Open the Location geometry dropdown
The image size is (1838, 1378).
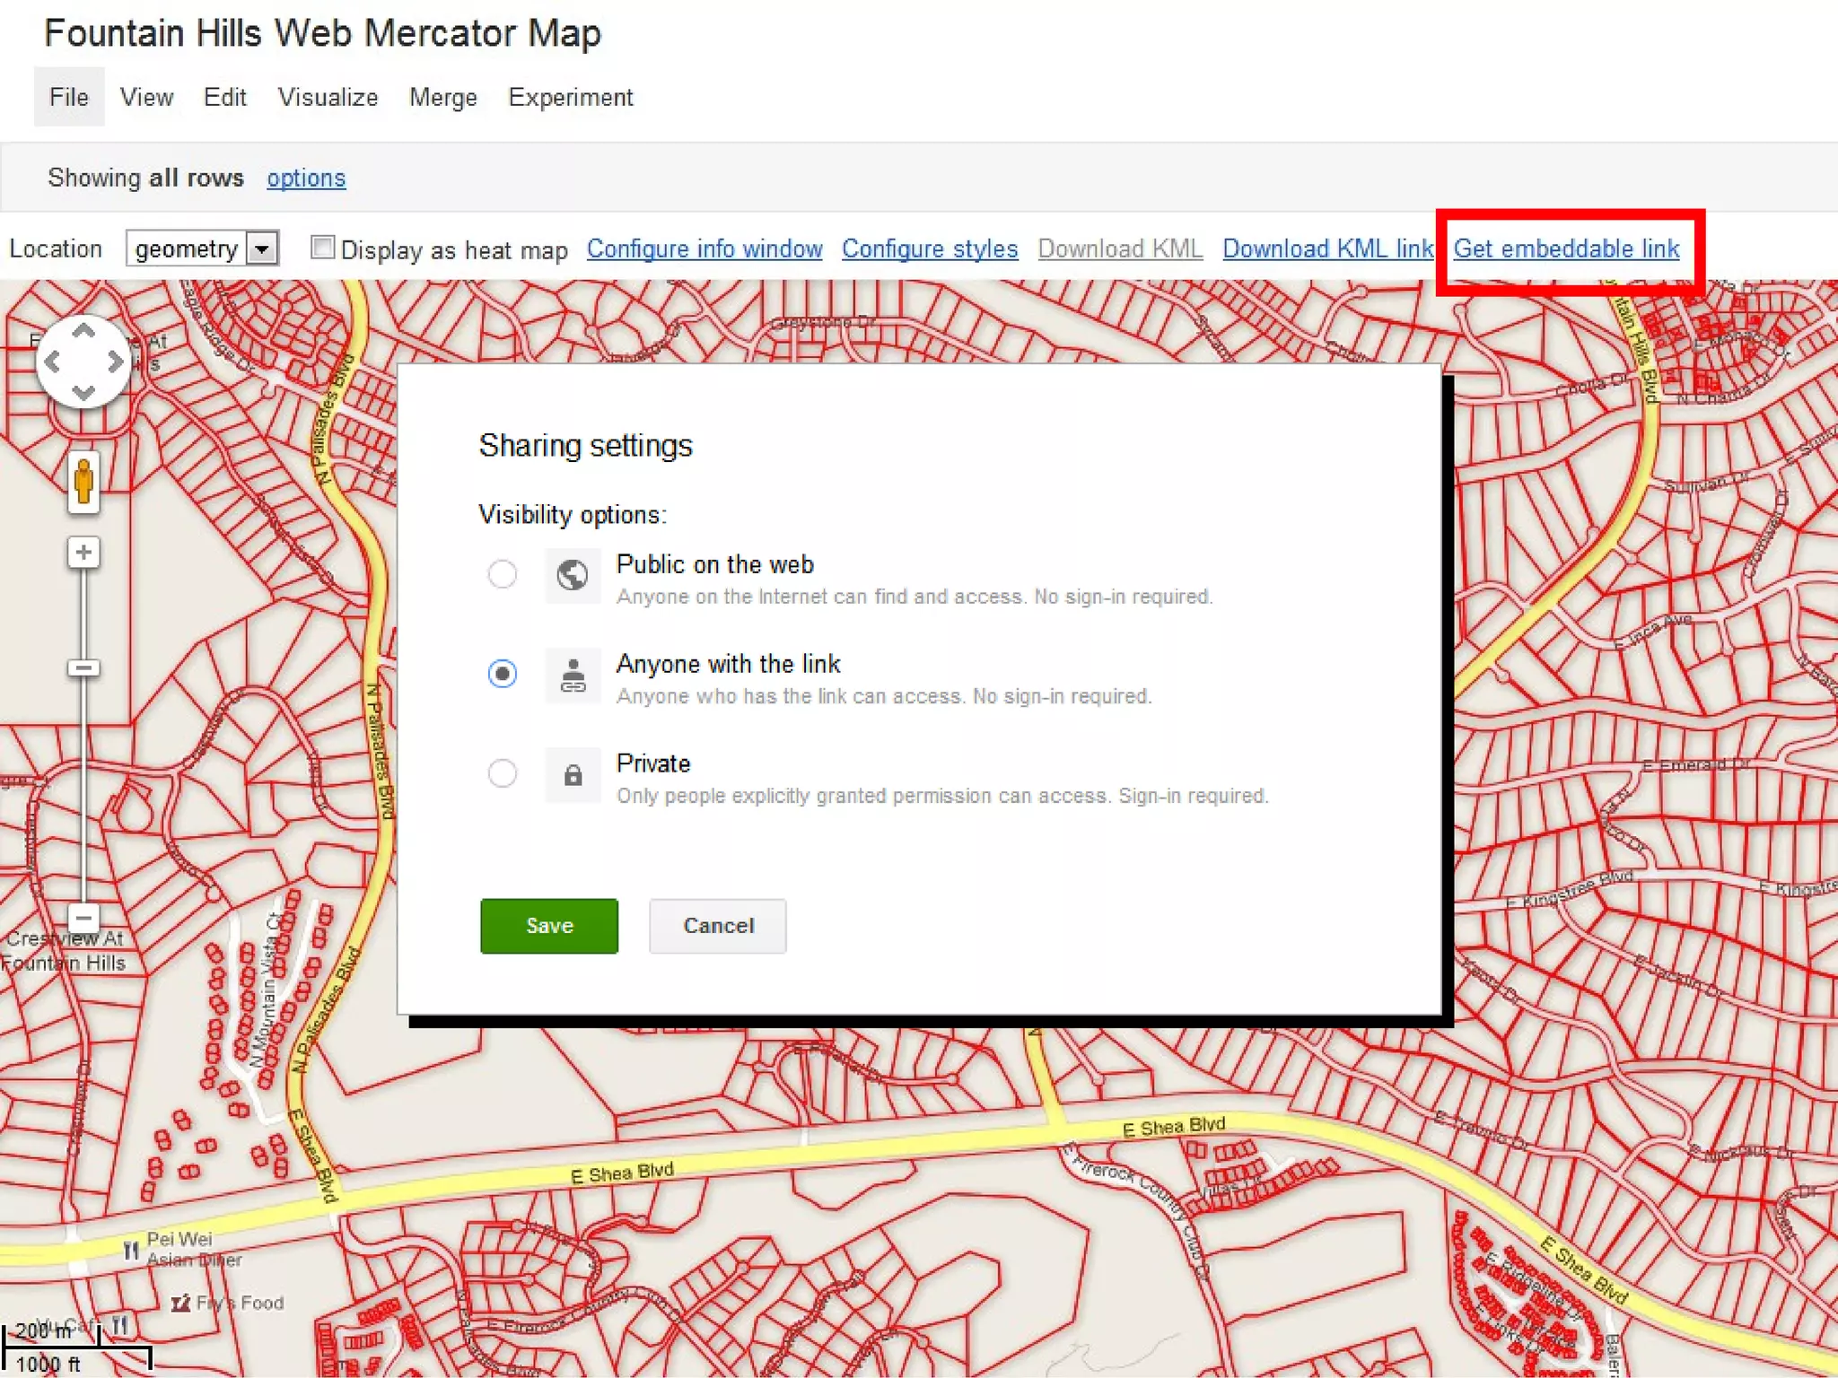pos(262,249)
